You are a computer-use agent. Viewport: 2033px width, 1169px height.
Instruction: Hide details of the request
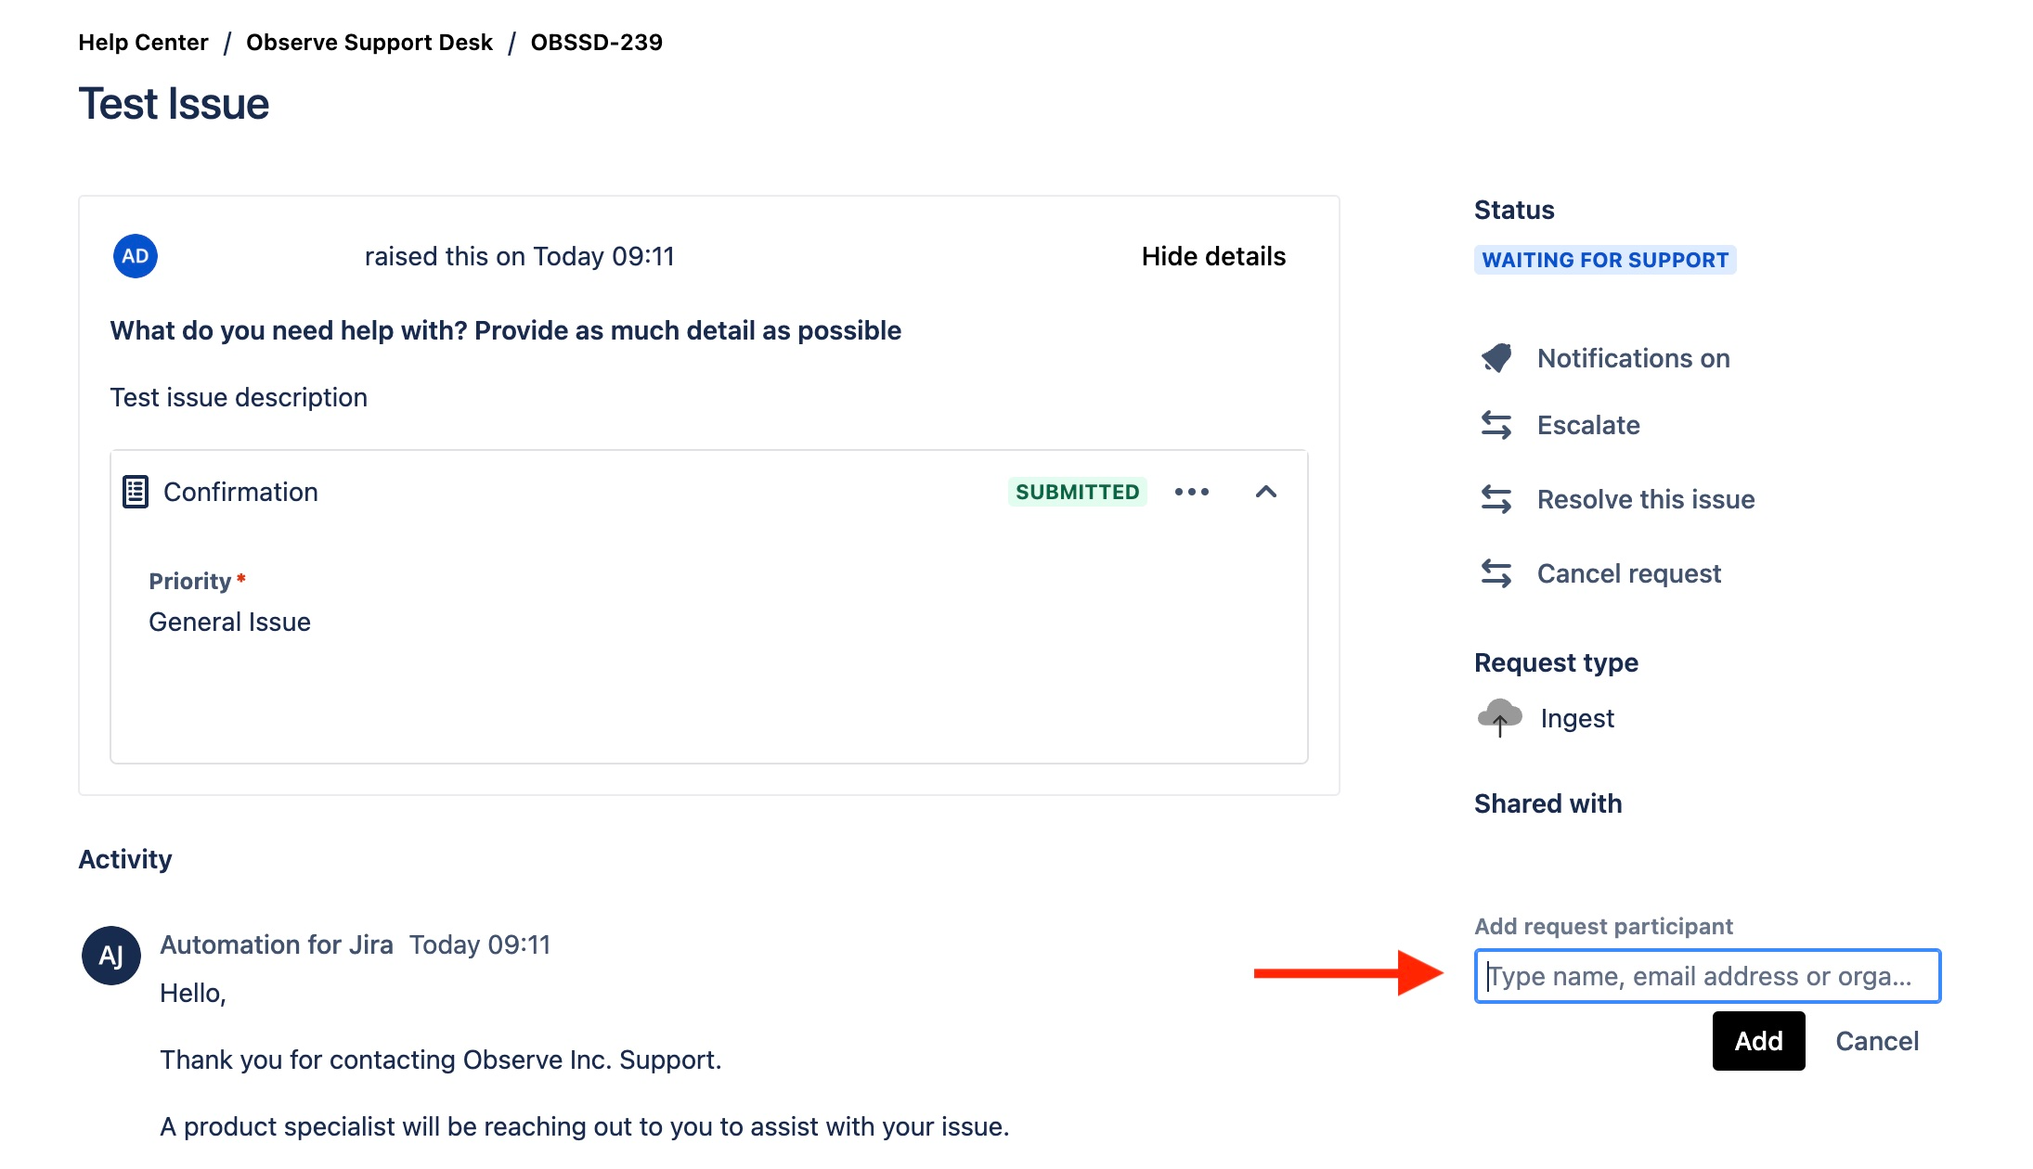tap(1213, 256)
